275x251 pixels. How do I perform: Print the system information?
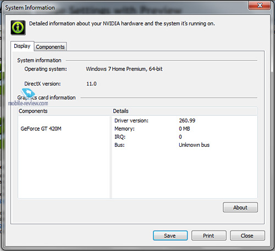208,236
